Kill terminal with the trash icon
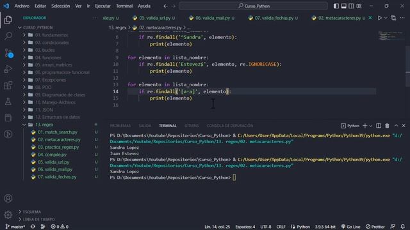410x230 pixels. click(x=387, y=126)
